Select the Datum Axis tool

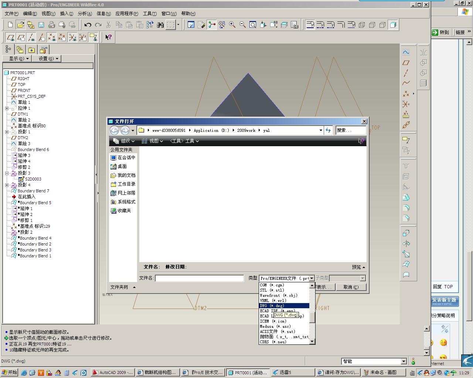pos(406,73)
